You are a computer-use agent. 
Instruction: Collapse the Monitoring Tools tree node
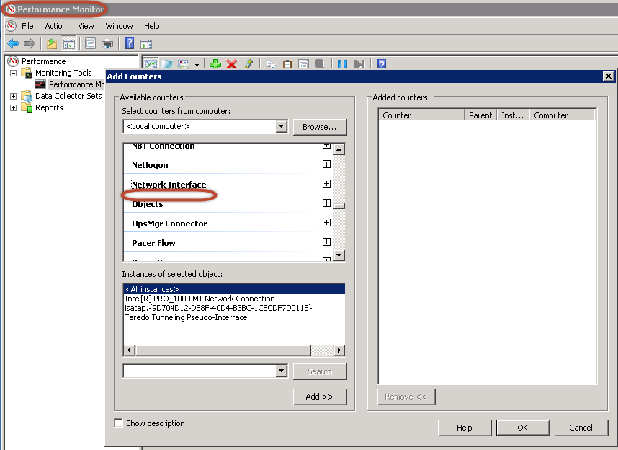point(14,73)
